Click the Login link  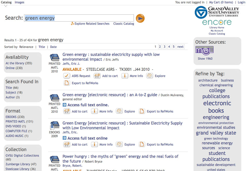pyautogui.click(x=241, y=2)
